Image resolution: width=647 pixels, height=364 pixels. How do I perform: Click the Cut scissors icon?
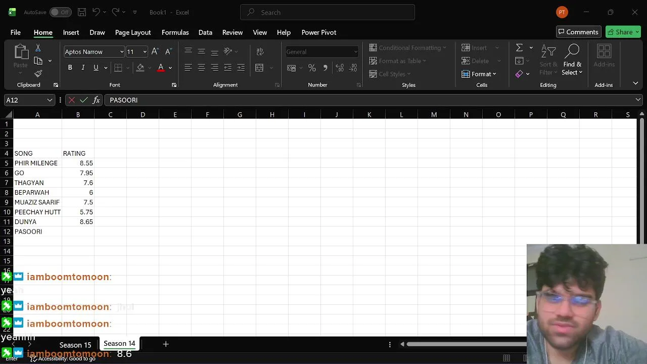(x=38, y=48)
